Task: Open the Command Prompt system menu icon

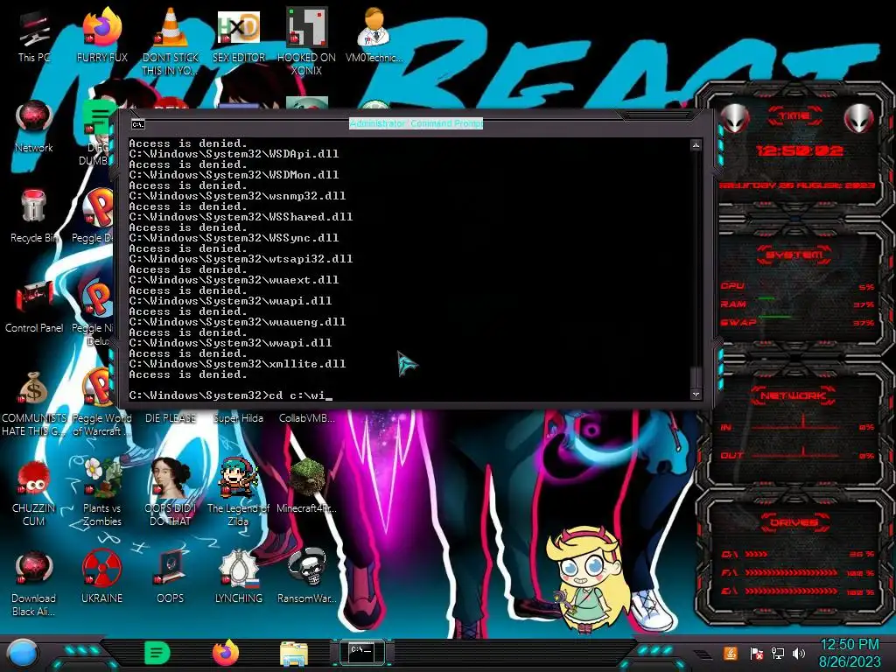Action: [x=137, y=124]
